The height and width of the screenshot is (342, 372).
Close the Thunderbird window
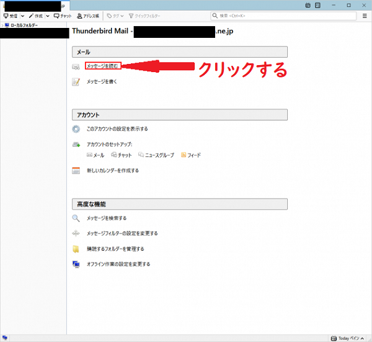point(364,5)
